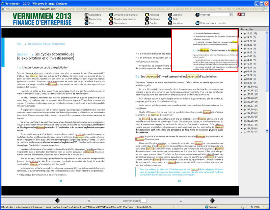Click the "Section 1" heading label

(x=24, y=54)
